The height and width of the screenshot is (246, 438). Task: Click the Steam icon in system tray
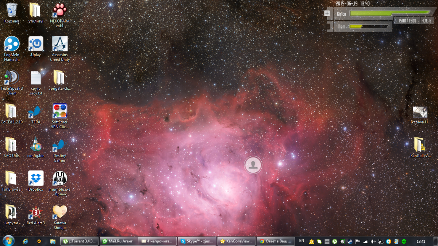[x=350, y=241]
